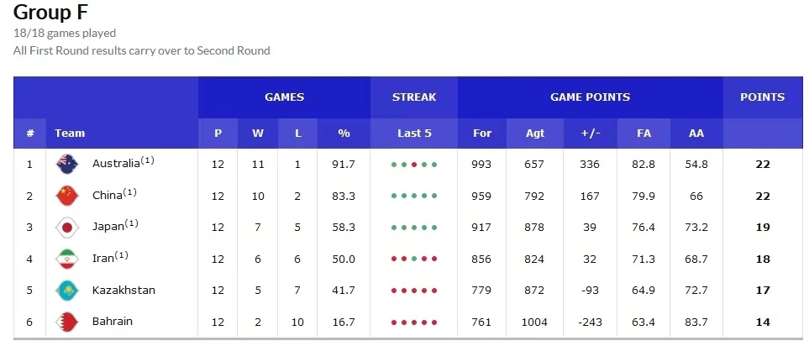
Task: Open the Bahrain team link
Action: pos(113,322)
